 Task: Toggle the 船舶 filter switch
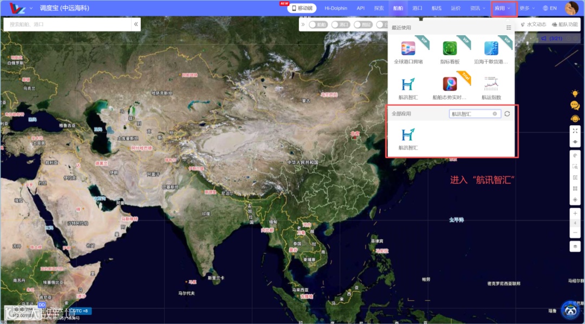pos(317,24)
